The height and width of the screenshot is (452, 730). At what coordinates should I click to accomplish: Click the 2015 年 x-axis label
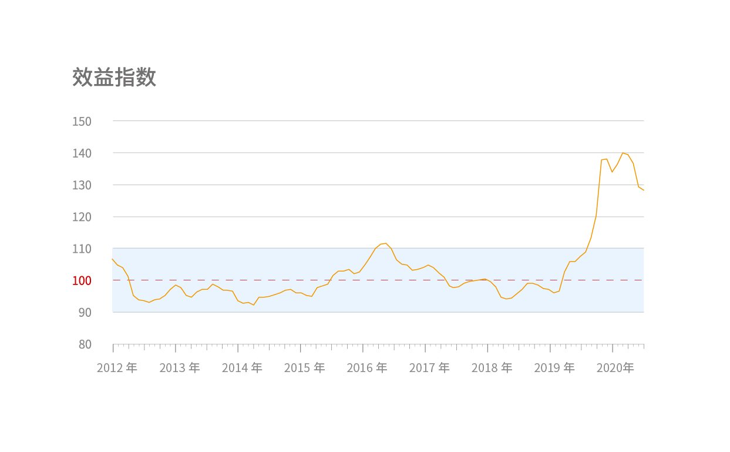click(304, 368)
